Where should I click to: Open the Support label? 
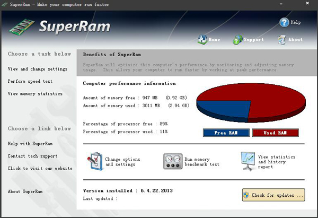[x=254, y=40]
